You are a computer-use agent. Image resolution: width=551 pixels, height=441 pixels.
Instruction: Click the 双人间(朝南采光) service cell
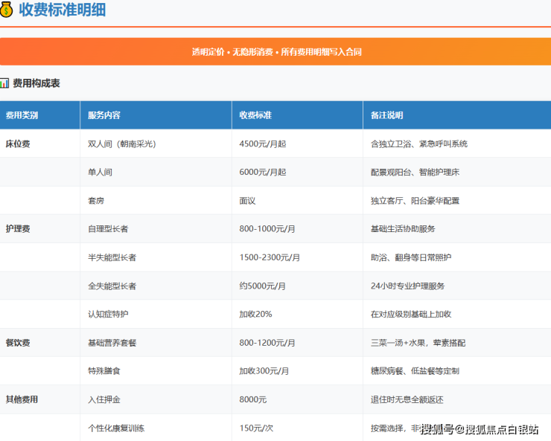(x=122, y=144)
